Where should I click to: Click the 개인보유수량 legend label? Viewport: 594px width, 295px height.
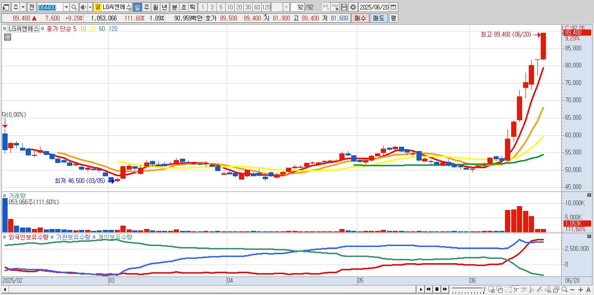pos(115,237)
